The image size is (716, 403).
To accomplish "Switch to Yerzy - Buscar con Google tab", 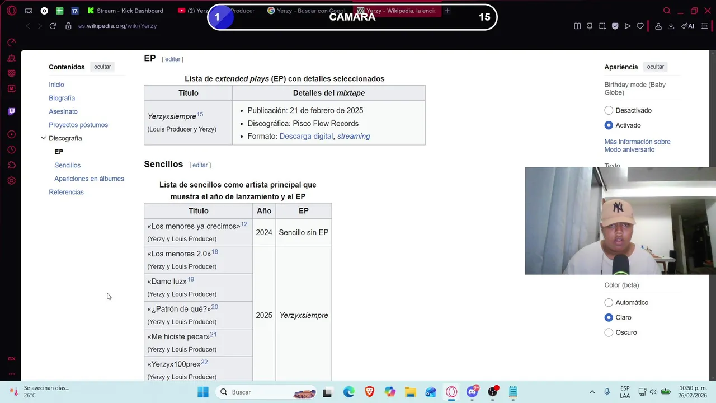I will click(x=307, y=11).
